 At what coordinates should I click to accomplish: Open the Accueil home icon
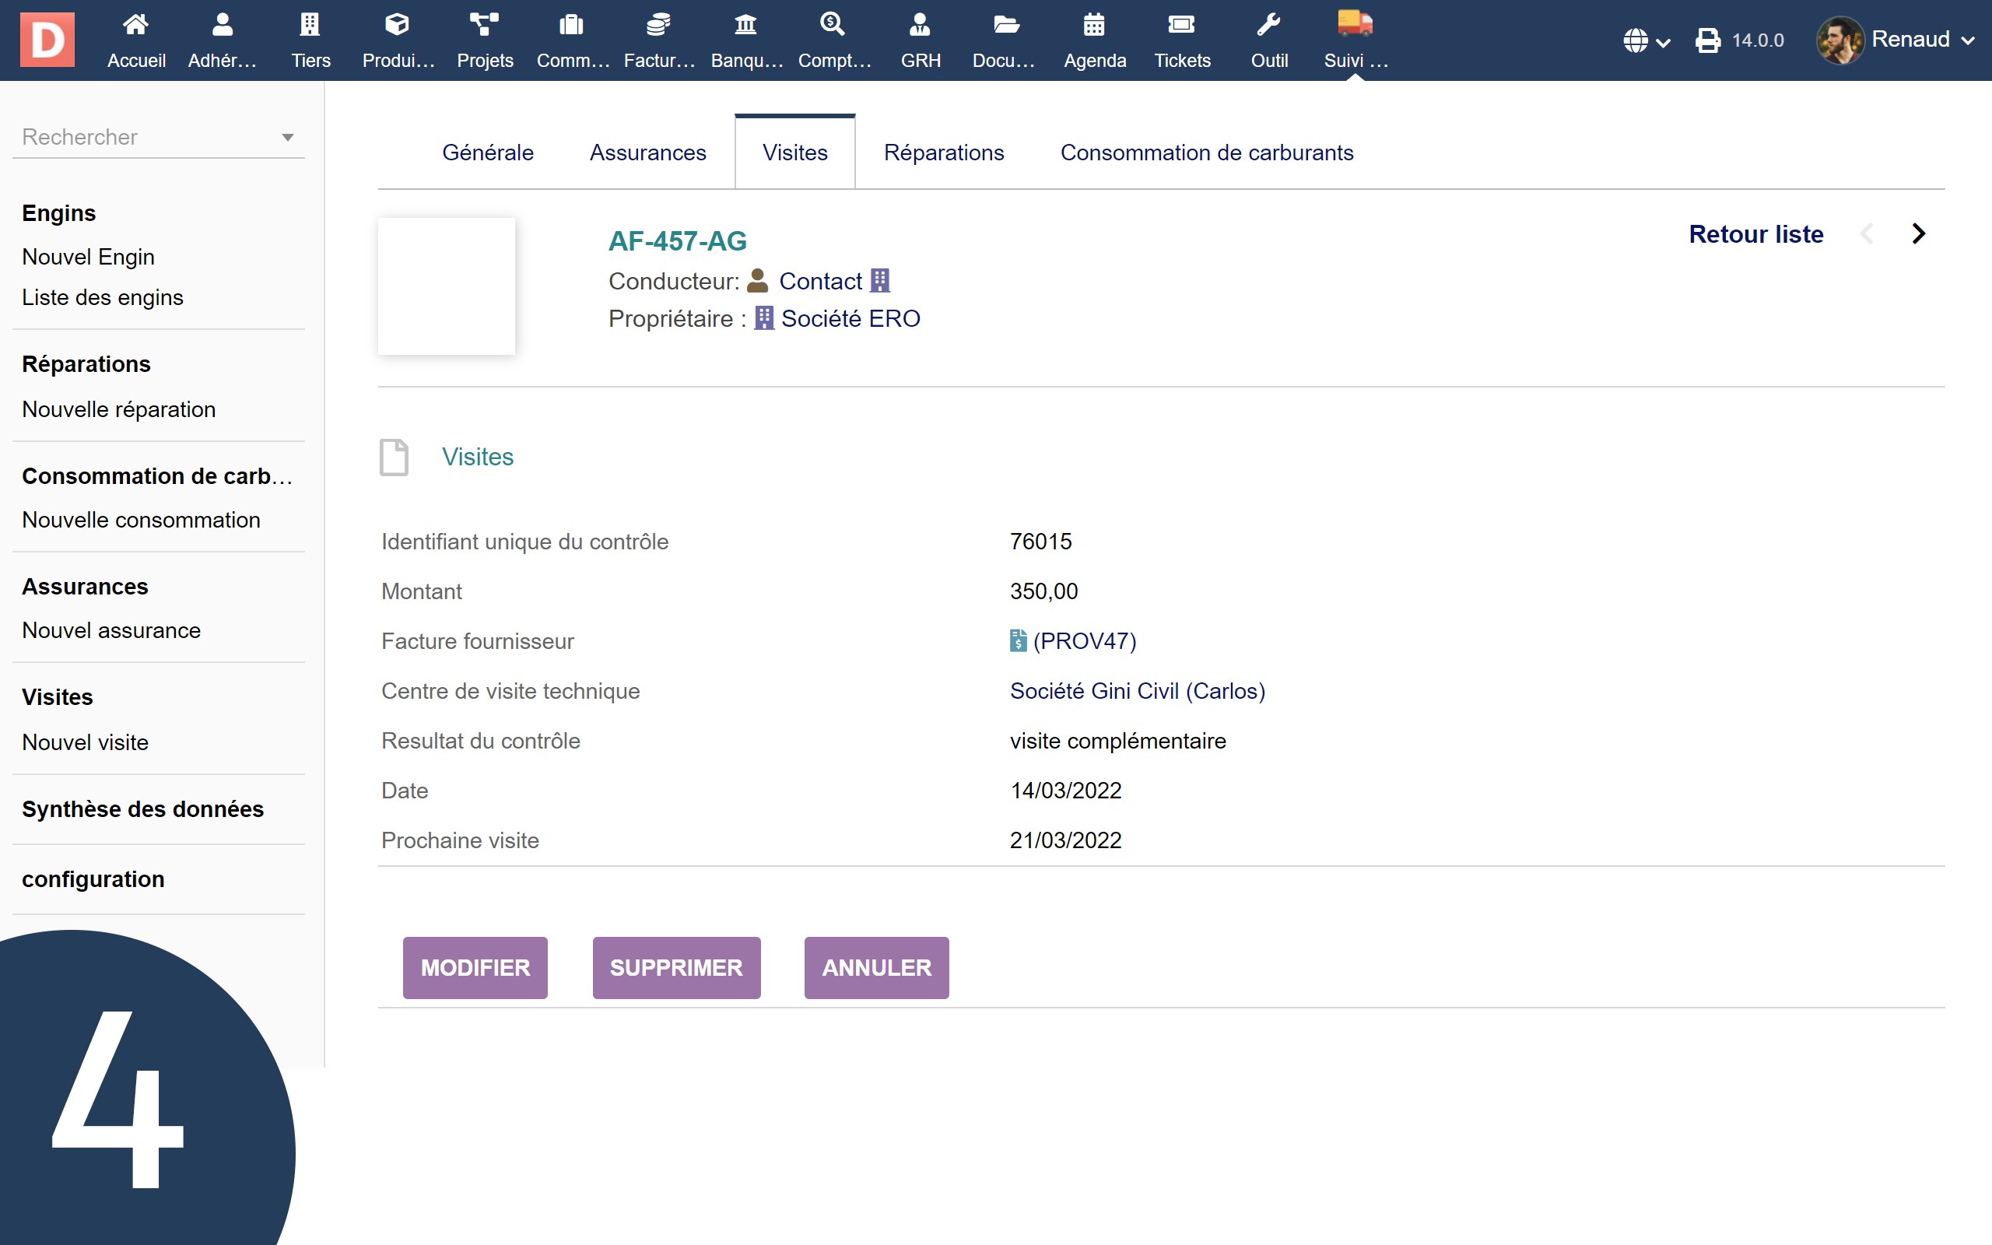[x=136, y=25]
